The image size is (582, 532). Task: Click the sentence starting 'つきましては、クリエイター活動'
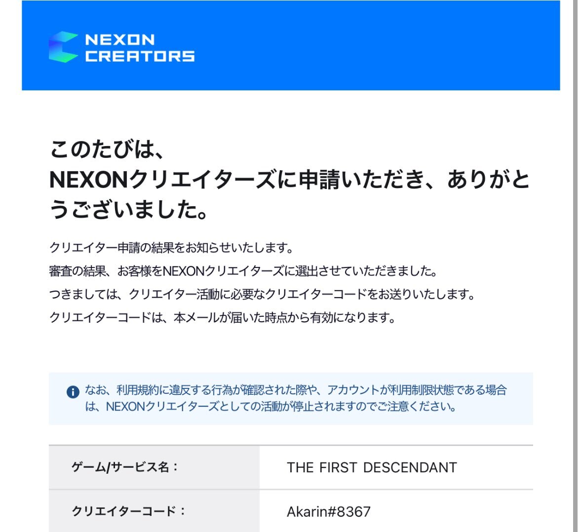(263, 295)
